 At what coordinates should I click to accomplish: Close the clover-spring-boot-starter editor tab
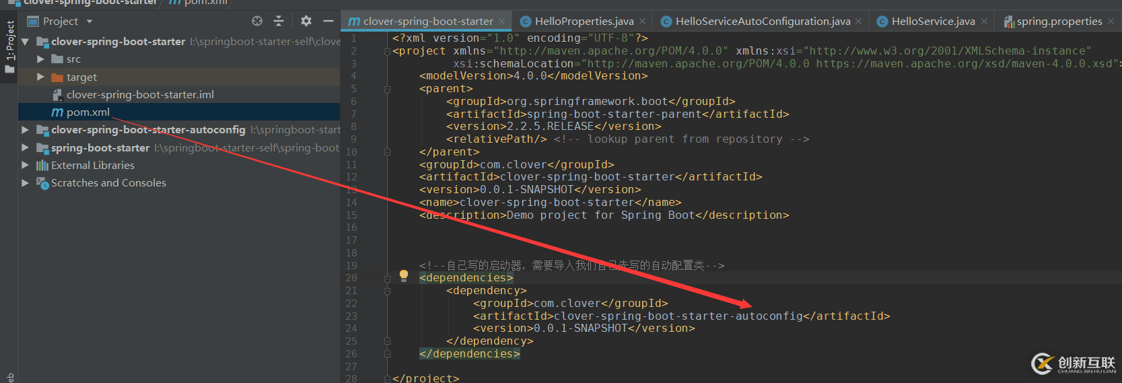coord(501,22)
